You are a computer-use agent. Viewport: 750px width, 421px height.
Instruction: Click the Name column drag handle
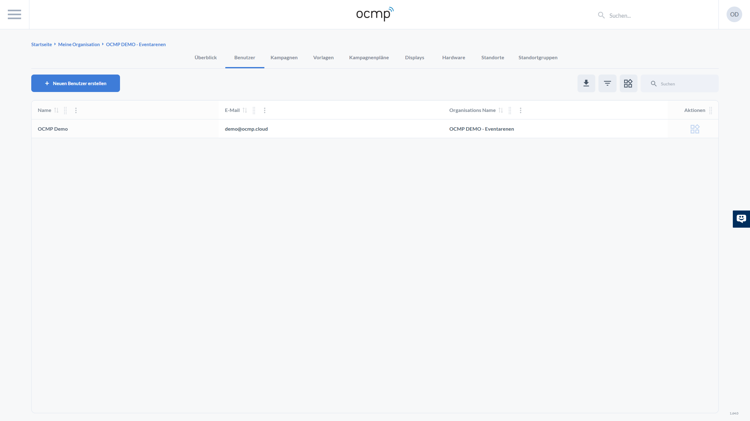[x=65, y=110]
